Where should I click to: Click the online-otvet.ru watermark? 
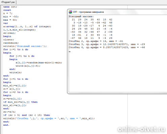pos(141,129)
